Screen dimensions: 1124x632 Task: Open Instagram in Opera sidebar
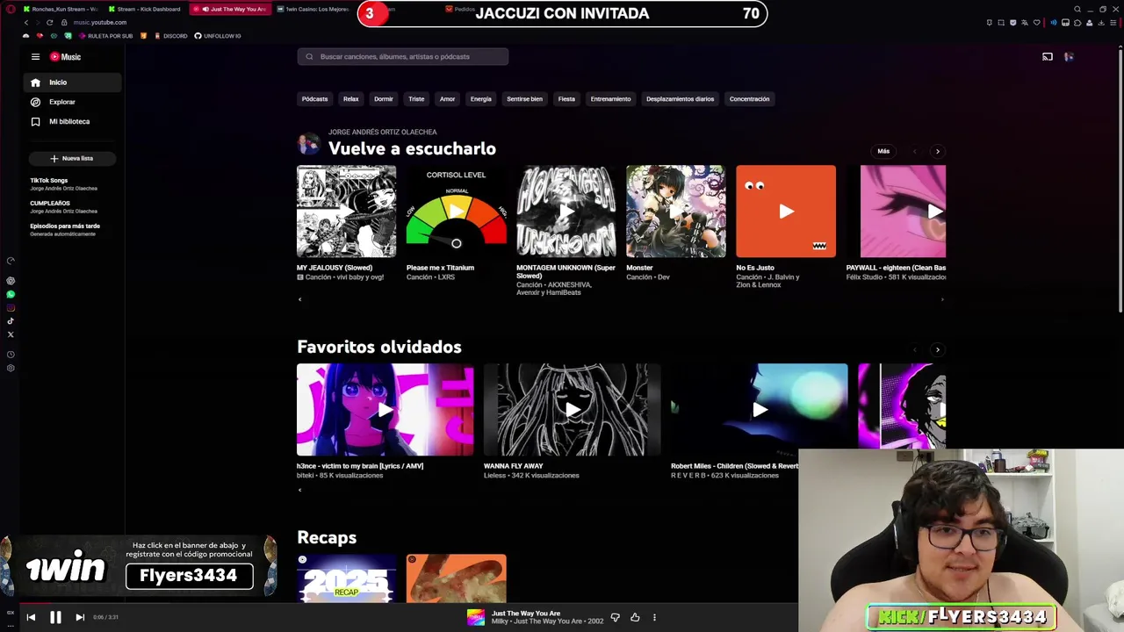(x=11, y=308)
